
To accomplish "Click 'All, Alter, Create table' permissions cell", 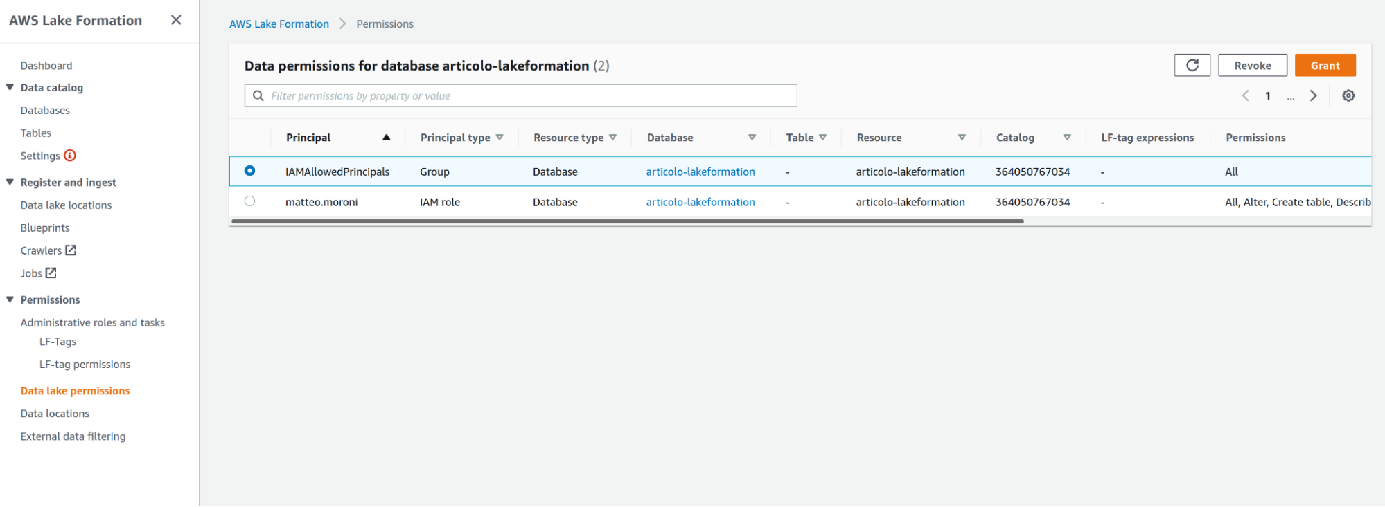I will coord(1298,202).
